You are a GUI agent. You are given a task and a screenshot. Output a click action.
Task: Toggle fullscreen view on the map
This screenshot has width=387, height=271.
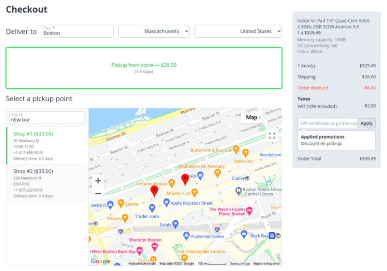pyautogui.click(x=272, y=136)
